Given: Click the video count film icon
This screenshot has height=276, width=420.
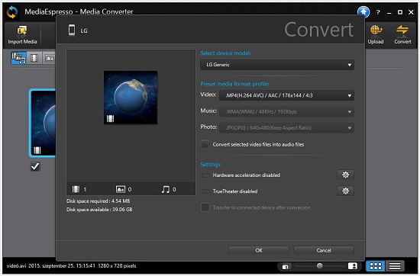Looking at the screenshot, I should pyautogui.click(x=76, y=189).
